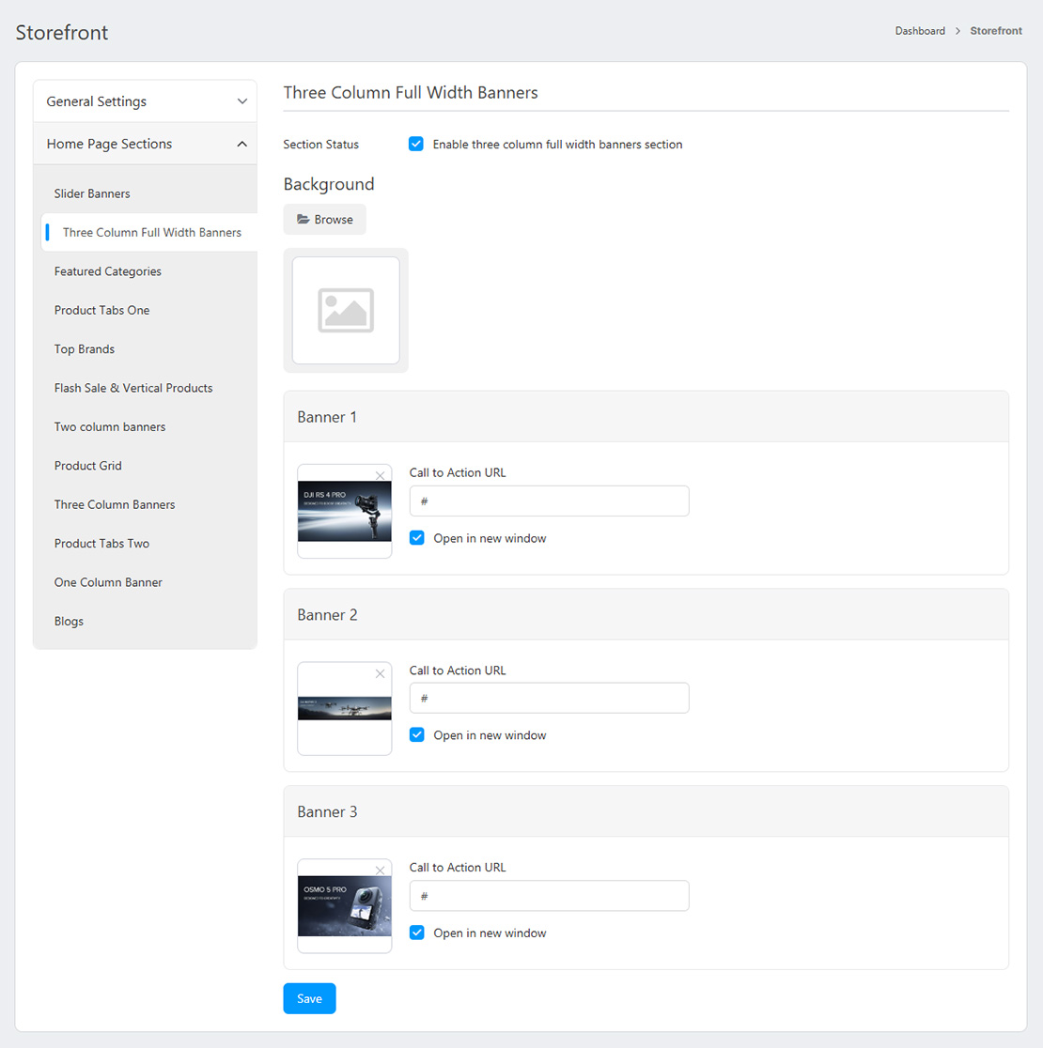Open the Slider Banners section
Image resolution: width=1043 pixels, height=1048 pixels.
click(92, 193)
